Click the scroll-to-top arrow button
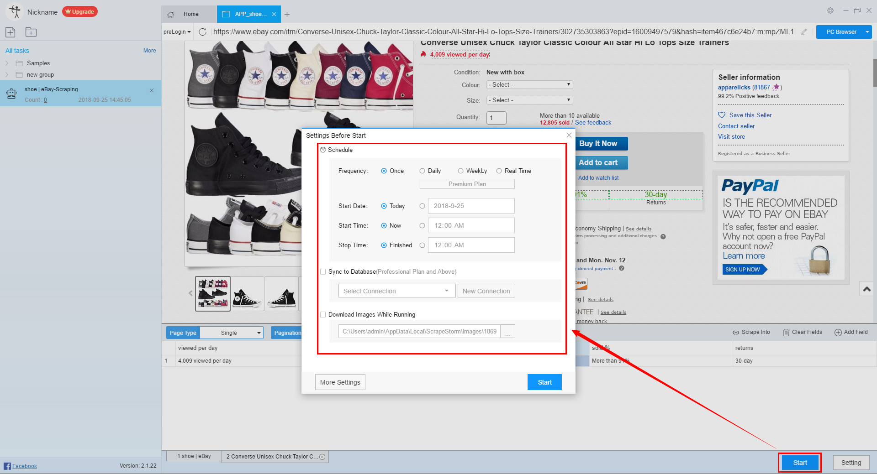877x474 pixels. (x=866, y=289)
